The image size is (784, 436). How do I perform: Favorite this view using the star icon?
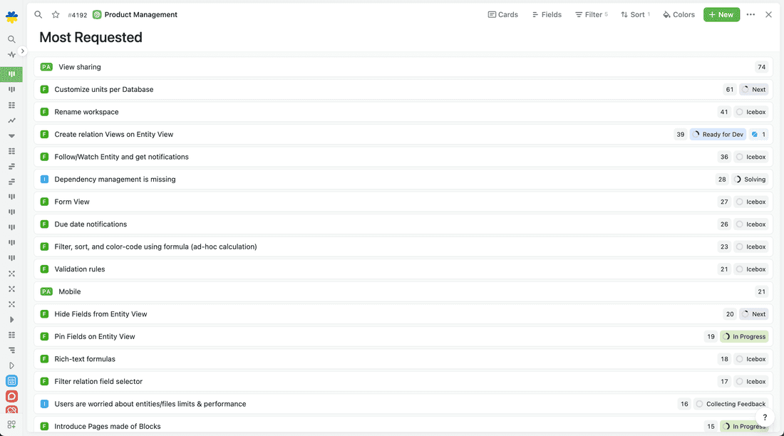(x=55, y=14)
